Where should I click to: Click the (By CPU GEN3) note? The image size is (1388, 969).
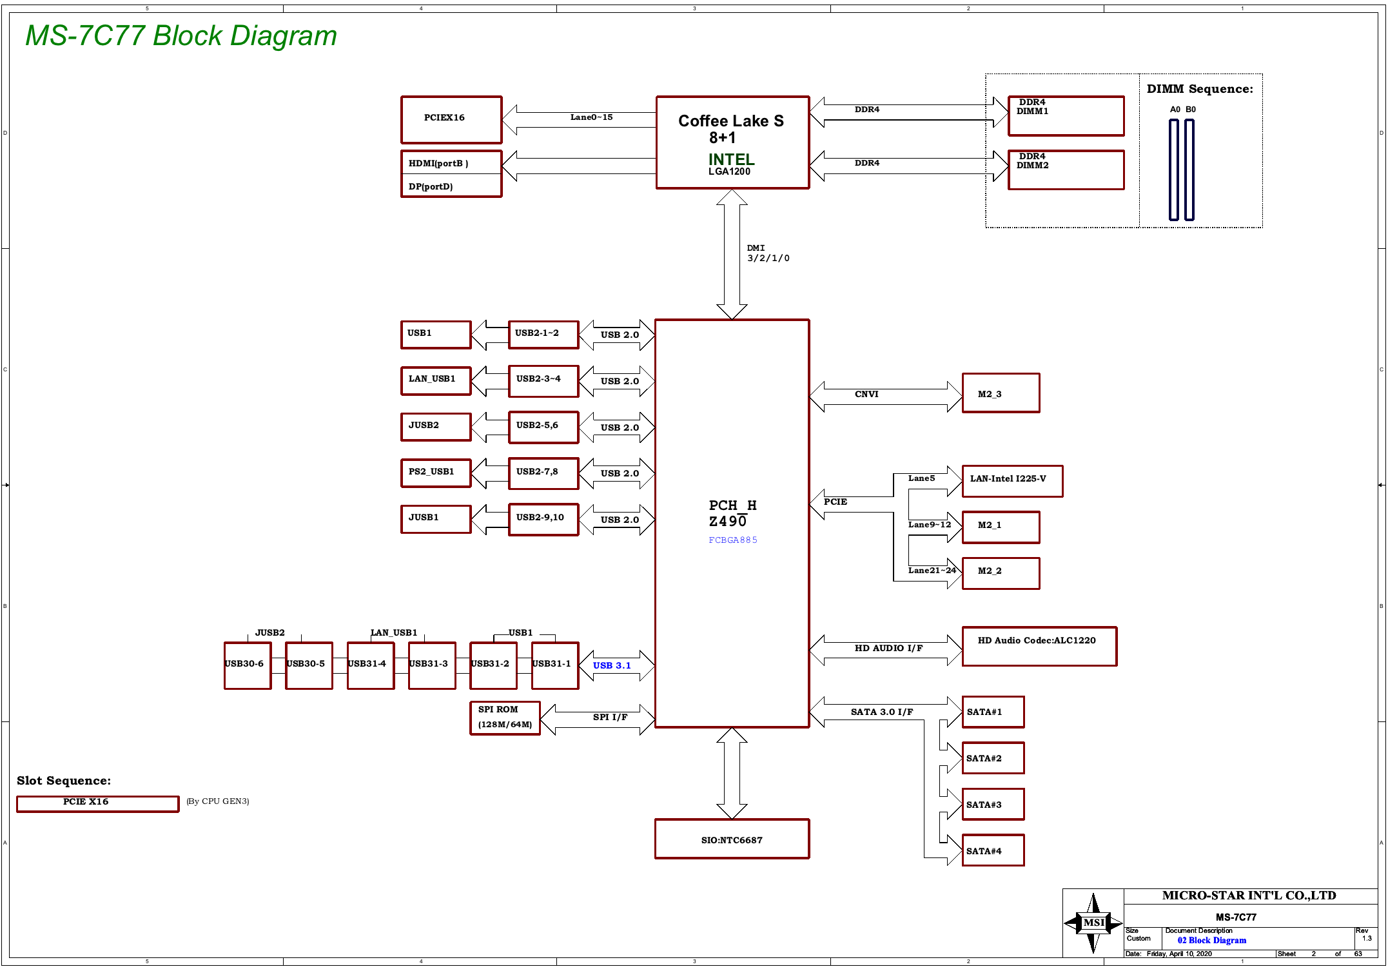[x=217, y=801]
